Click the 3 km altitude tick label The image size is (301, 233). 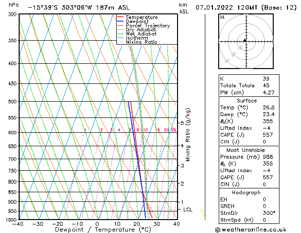pos(182,165)
